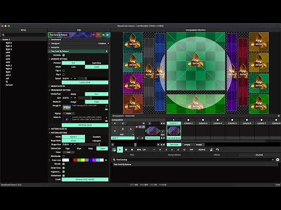Viewport: 281px width, 210px height.
Task: Collapse the ANIMATE SETTING section
Action: [x=49, y=59]
